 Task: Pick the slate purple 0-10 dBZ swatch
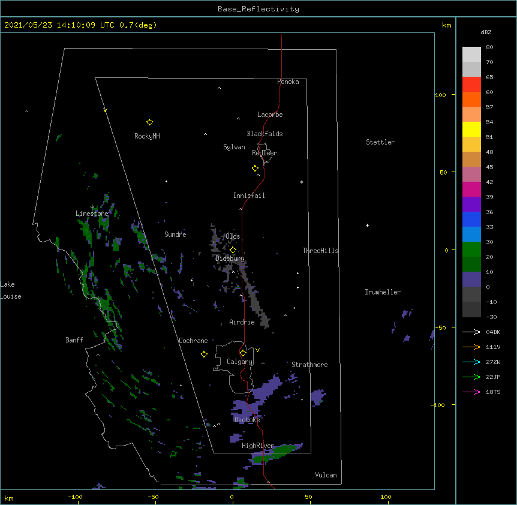coord(471,279)
